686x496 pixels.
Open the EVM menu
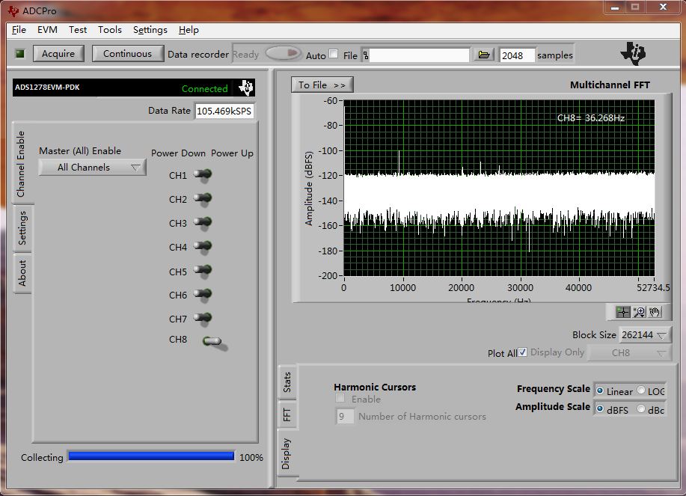click(x=47, y=30)
